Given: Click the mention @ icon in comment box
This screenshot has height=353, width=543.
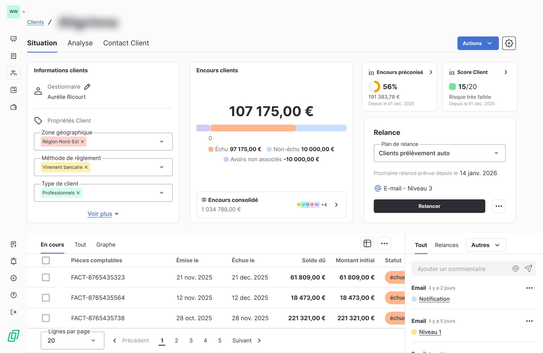Looking at the screenshot, I should click(515, 268).
